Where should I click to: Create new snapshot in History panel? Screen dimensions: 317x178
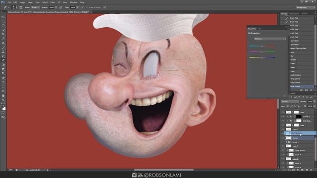click(x=306, y=90)
